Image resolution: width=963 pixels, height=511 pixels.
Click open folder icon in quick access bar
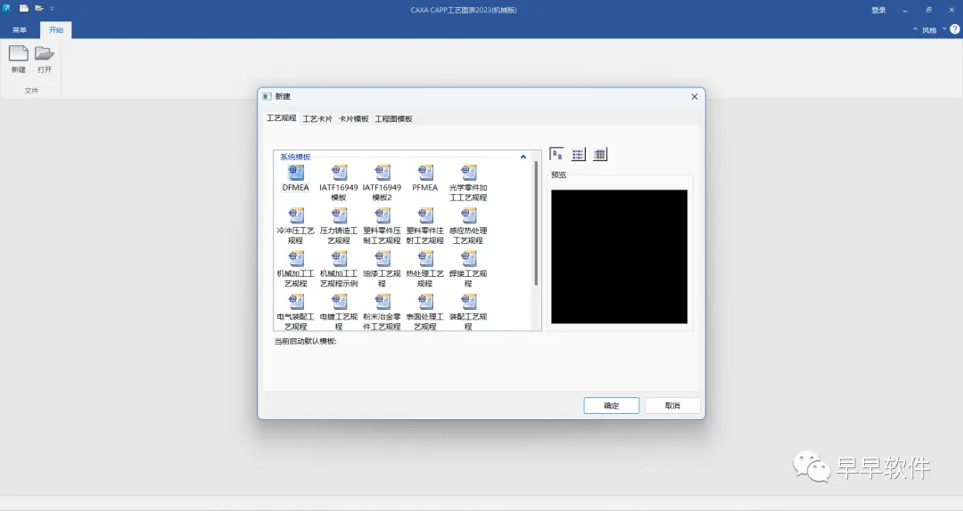pyautogui.click(x=38, y=9)
